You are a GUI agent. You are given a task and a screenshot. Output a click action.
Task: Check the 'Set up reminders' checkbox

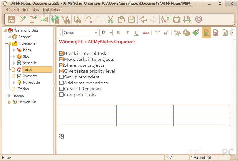[x=61, y=77]
